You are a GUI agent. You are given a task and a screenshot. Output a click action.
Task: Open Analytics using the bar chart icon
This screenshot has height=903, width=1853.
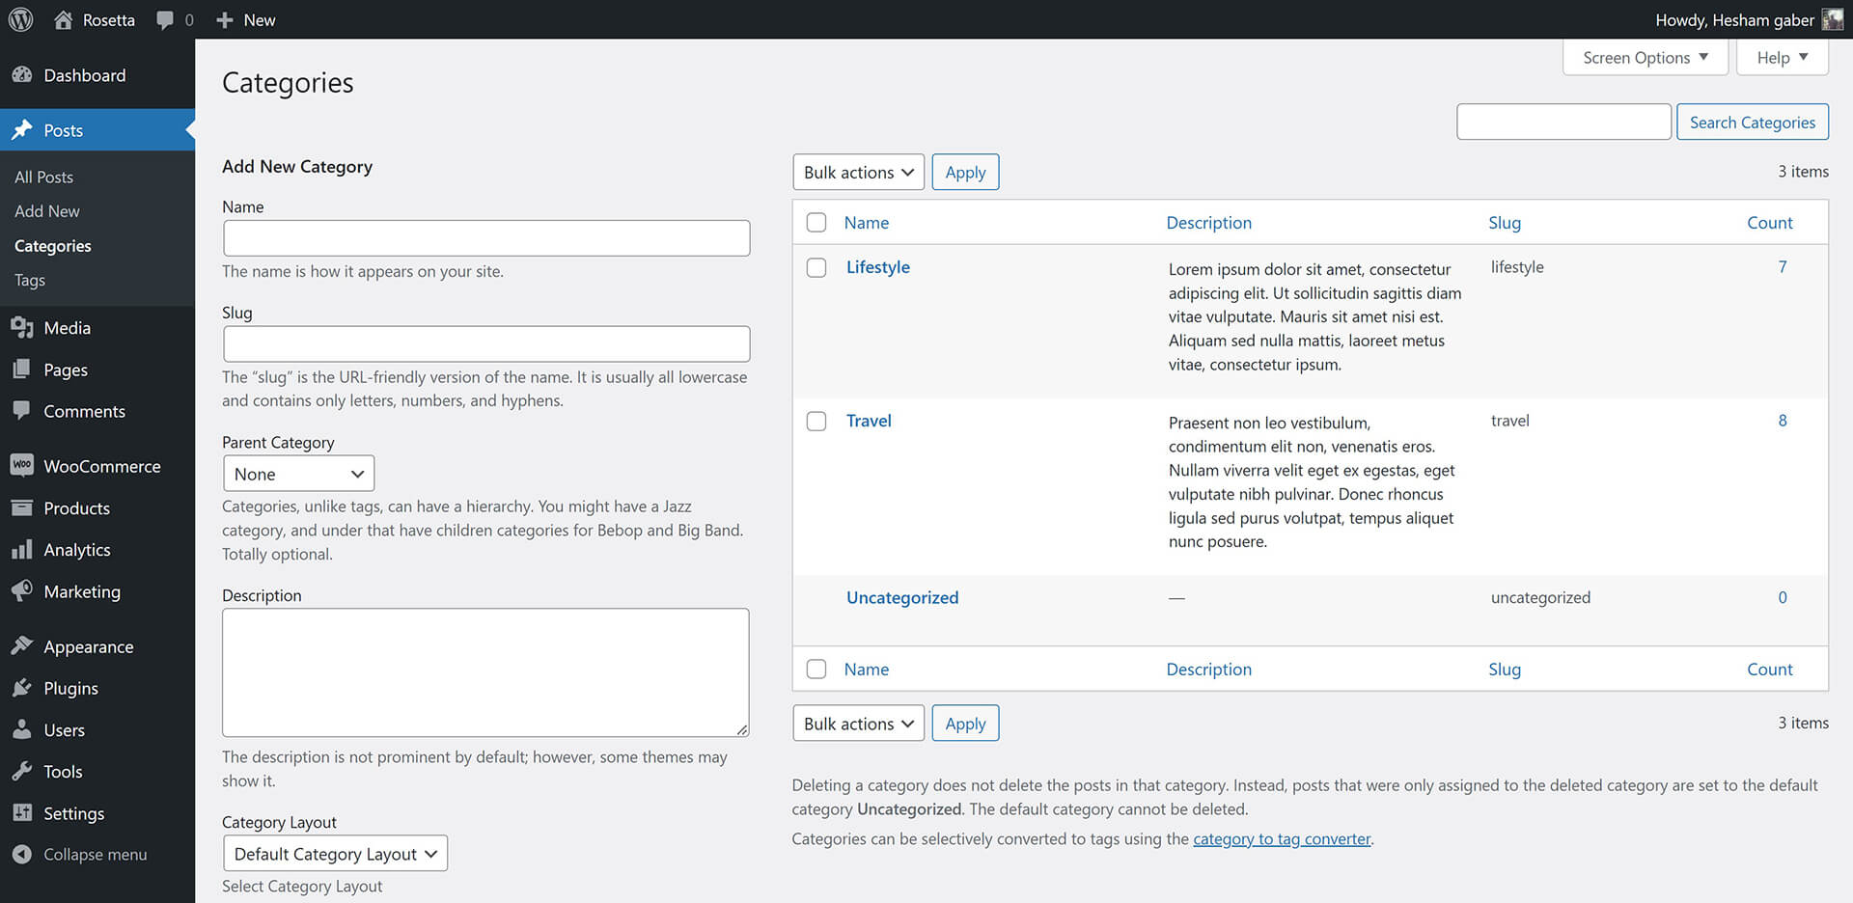coord(22,550)
